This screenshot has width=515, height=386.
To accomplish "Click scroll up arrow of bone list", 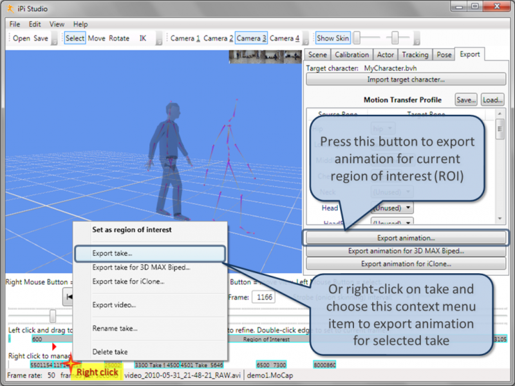I will click(x=500, y=114).
